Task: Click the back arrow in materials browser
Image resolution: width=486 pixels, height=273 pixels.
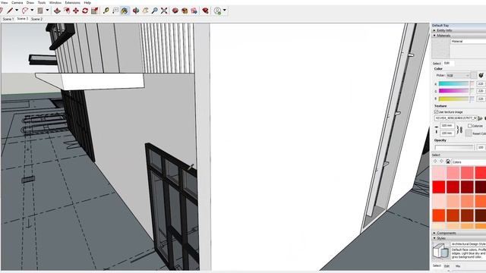Action: [435, 162]
